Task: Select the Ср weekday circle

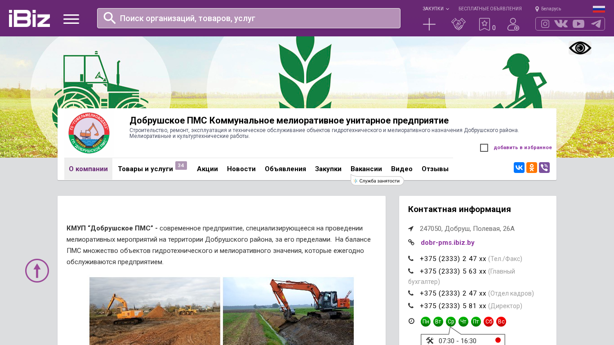Action: [x=451, y=322]
